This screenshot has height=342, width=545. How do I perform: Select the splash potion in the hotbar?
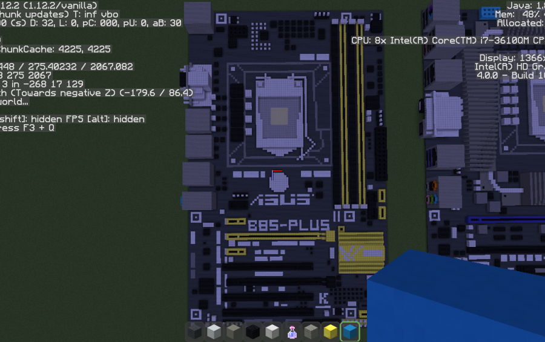point(292,332)
